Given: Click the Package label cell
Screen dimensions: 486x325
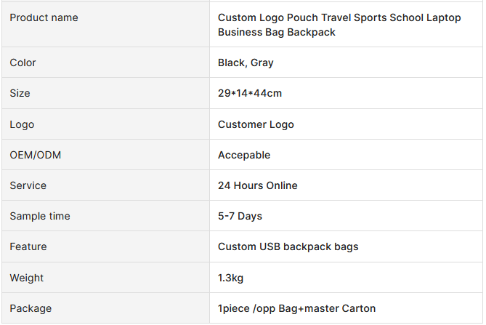Looking at the screenshot, I should tap(105, 308).
